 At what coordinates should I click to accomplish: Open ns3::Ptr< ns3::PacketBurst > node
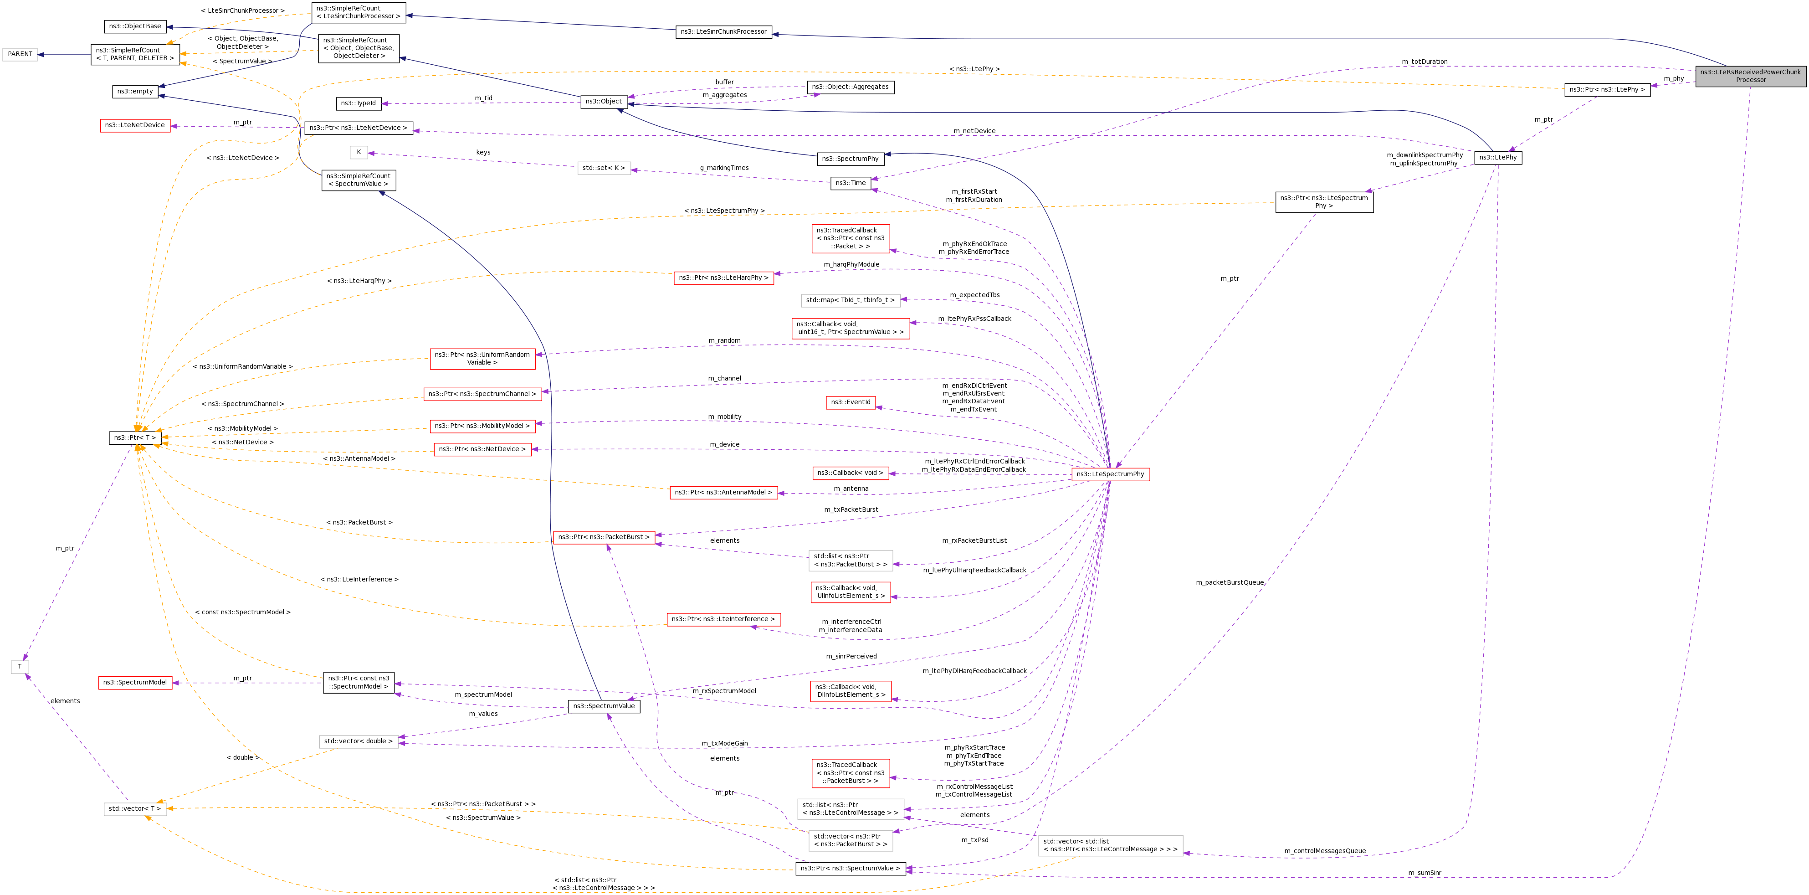[x=604, y=537]
